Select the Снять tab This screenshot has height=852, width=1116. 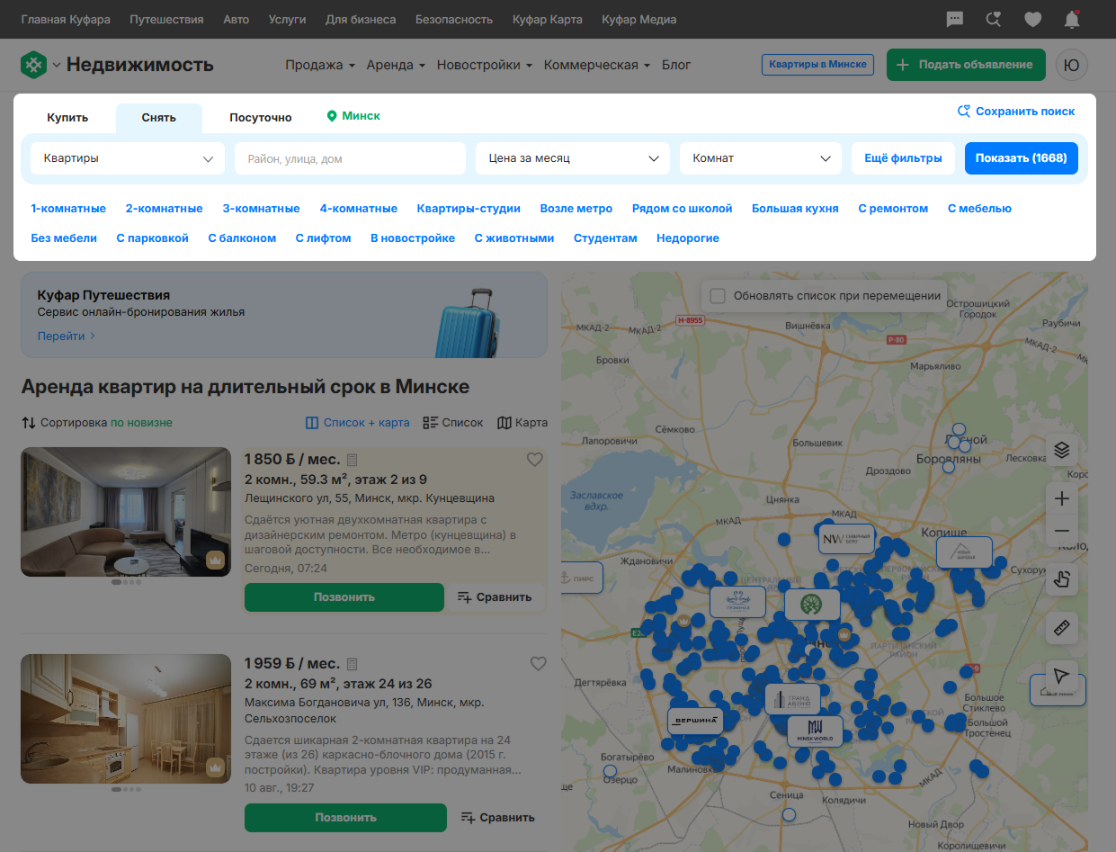click(x=159, y=118)
